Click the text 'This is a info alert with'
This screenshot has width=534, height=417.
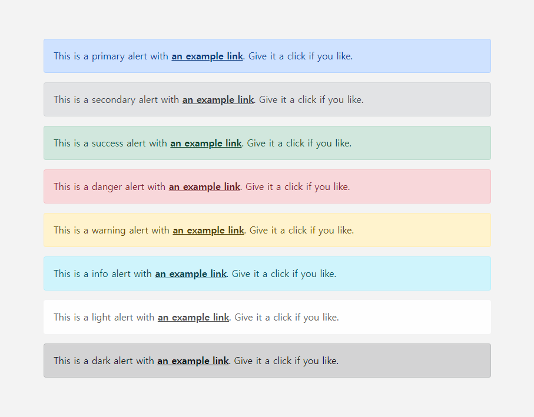[x=103, y=274]
